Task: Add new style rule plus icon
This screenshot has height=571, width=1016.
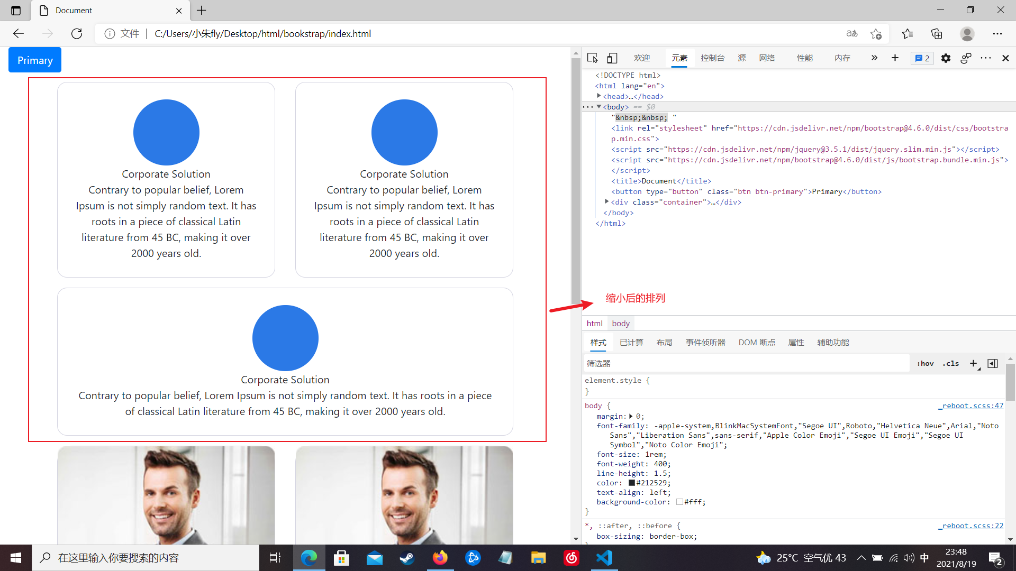Action: pos(973,363)
